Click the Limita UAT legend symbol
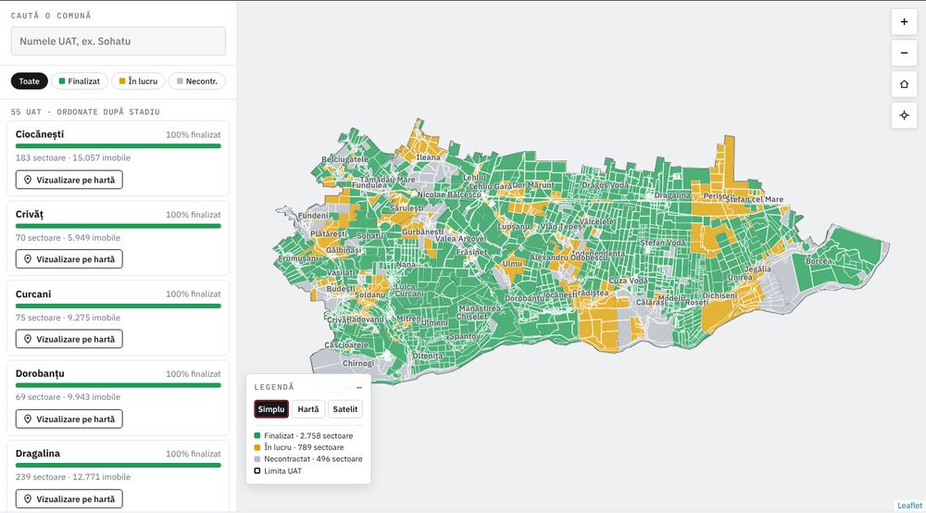The height and width of the screenshot is (513, 926). (257, 470)
